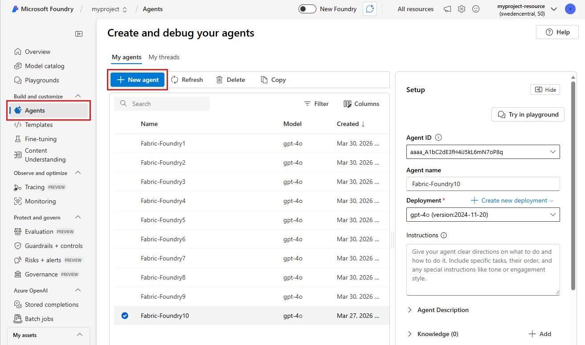Click the feedback smiley icon
585x345 pixels.
click(476, 9)
